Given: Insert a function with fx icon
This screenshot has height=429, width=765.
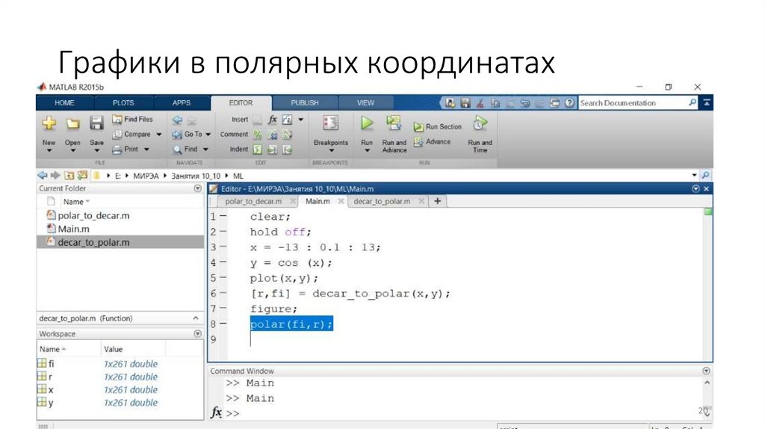Looking at the screenshot, I should coord(272,120).
